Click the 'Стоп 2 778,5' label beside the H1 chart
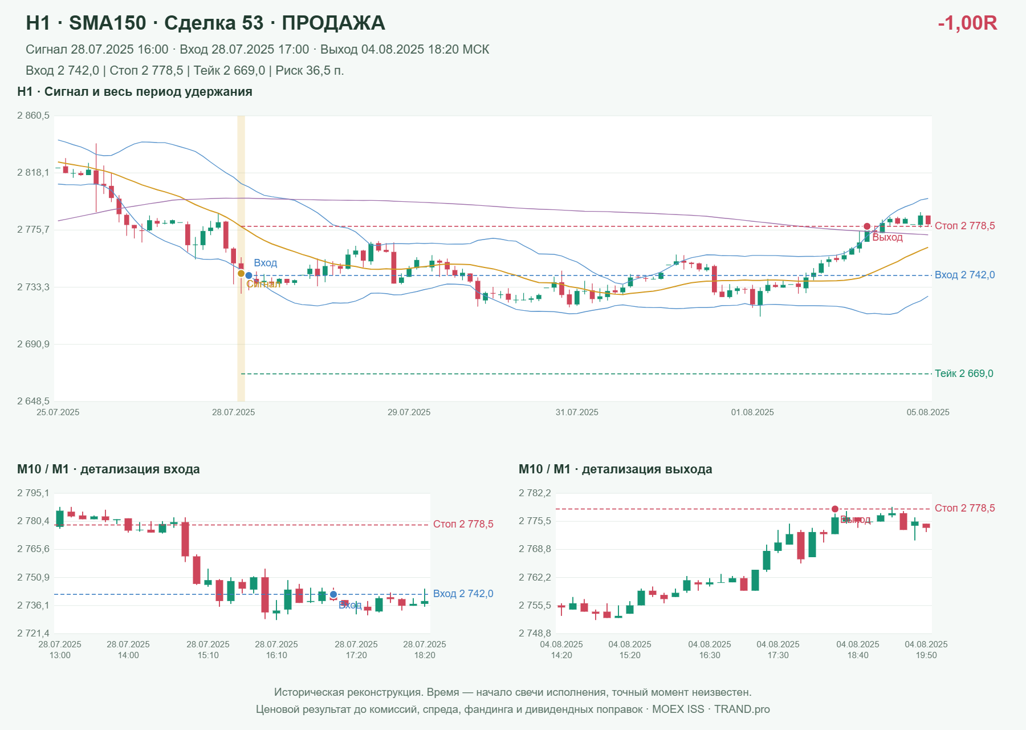 [x=965, y=226]
